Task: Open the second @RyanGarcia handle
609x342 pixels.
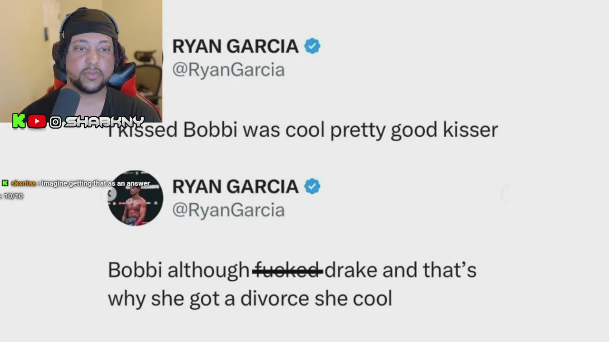Action: click(228, 210)
